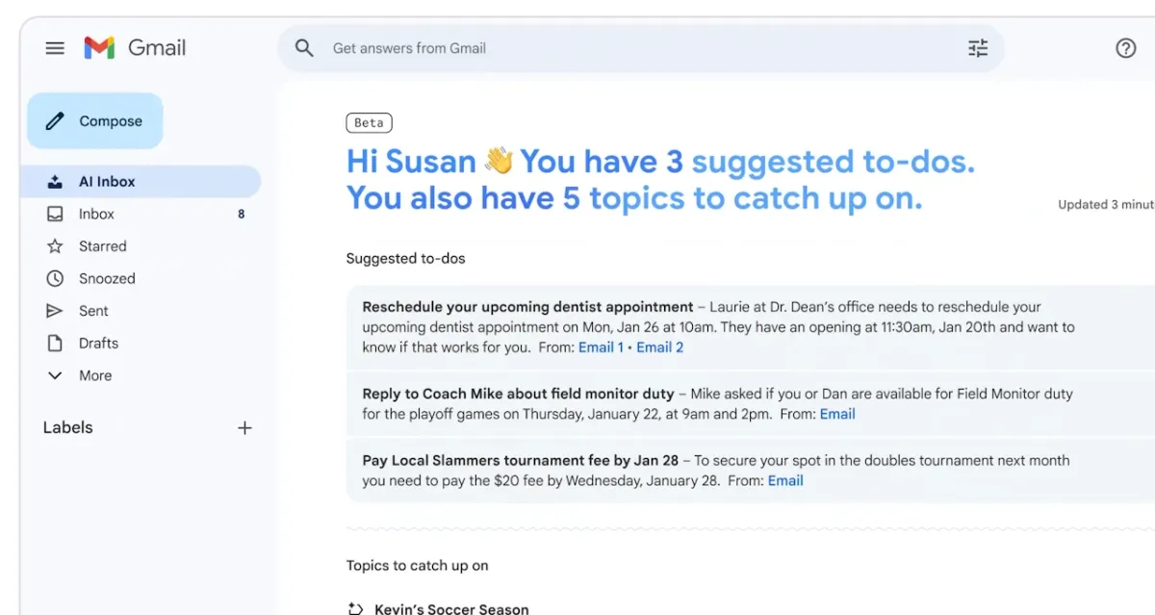
Task: Open the main menu hamburger icon
Action: coord(55,48)
